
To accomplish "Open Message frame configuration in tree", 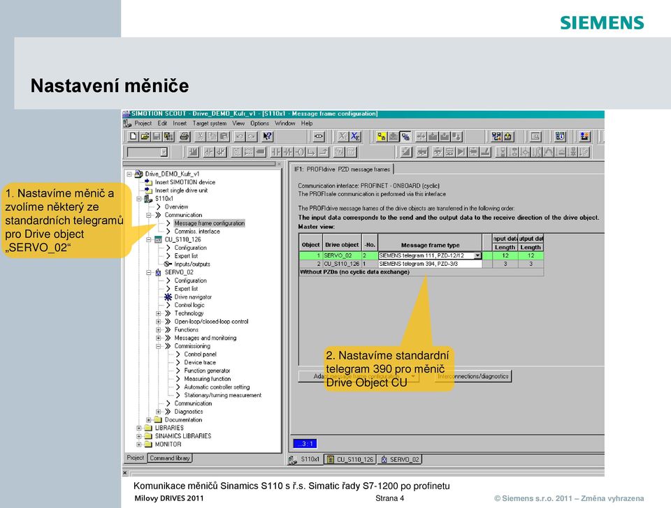I will tap(209, 223).
